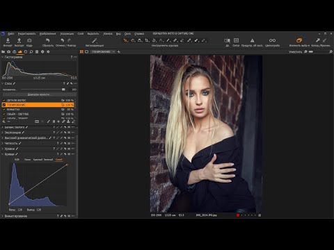Collapse the Гистограмма panel
Image resolution: width=334 pixels, height=250 pixels.
click(x=3, y=57)
